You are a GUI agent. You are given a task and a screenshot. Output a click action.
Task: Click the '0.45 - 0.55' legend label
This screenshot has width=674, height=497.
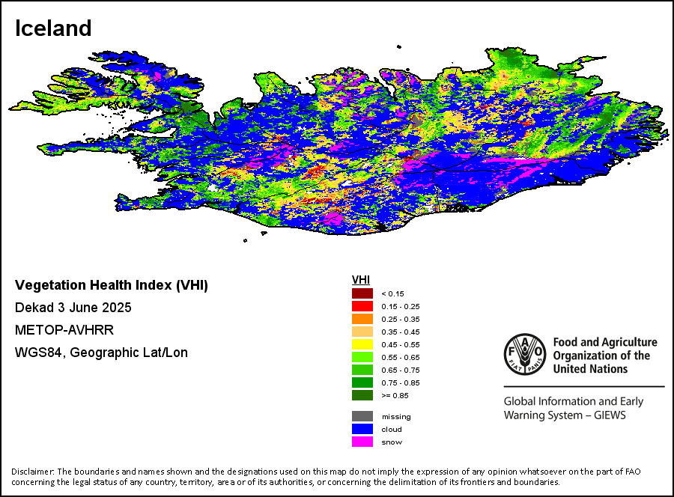(401, 344)
